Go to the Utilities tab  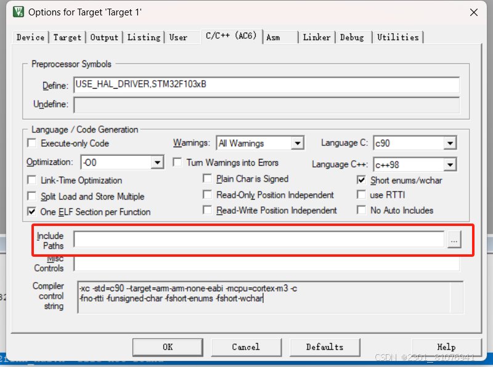tap(398, 38)
